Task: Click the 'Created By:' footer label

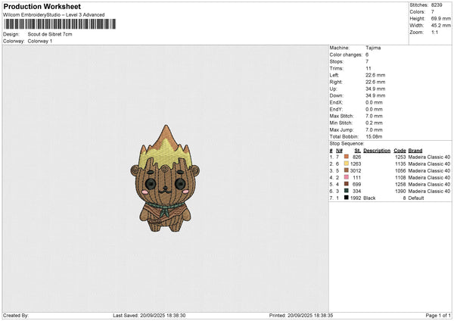Action: (16, 316)
